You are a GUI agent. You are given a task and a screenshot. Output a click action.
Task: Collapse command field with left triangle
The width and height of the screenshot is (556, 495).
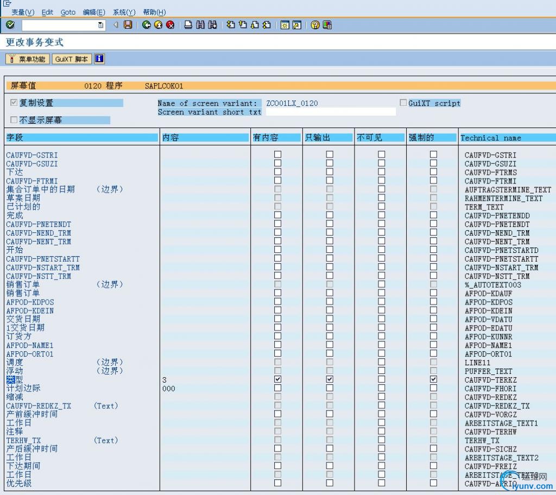coord(116,24)
